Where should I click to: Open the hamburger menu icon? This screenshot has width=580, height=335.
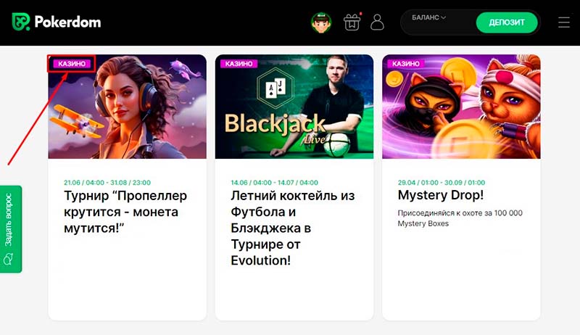(x=564, y=22)
